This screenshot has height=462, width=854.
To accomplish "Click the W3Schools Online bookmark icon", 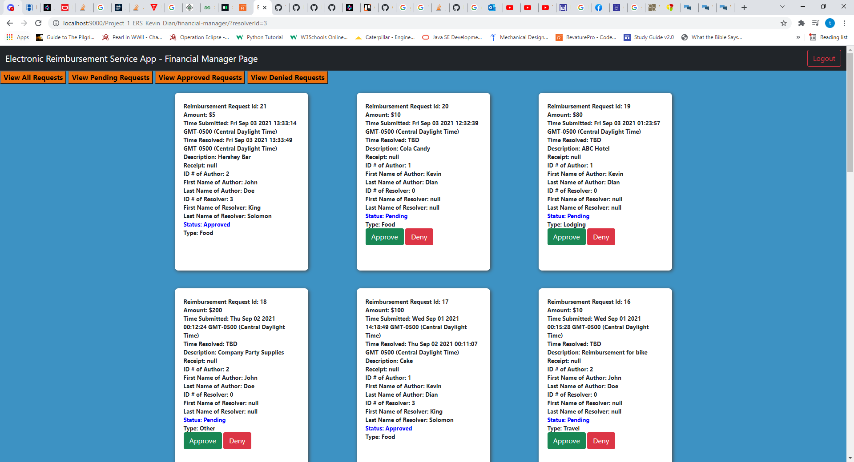I will click(x=293, y=37).
